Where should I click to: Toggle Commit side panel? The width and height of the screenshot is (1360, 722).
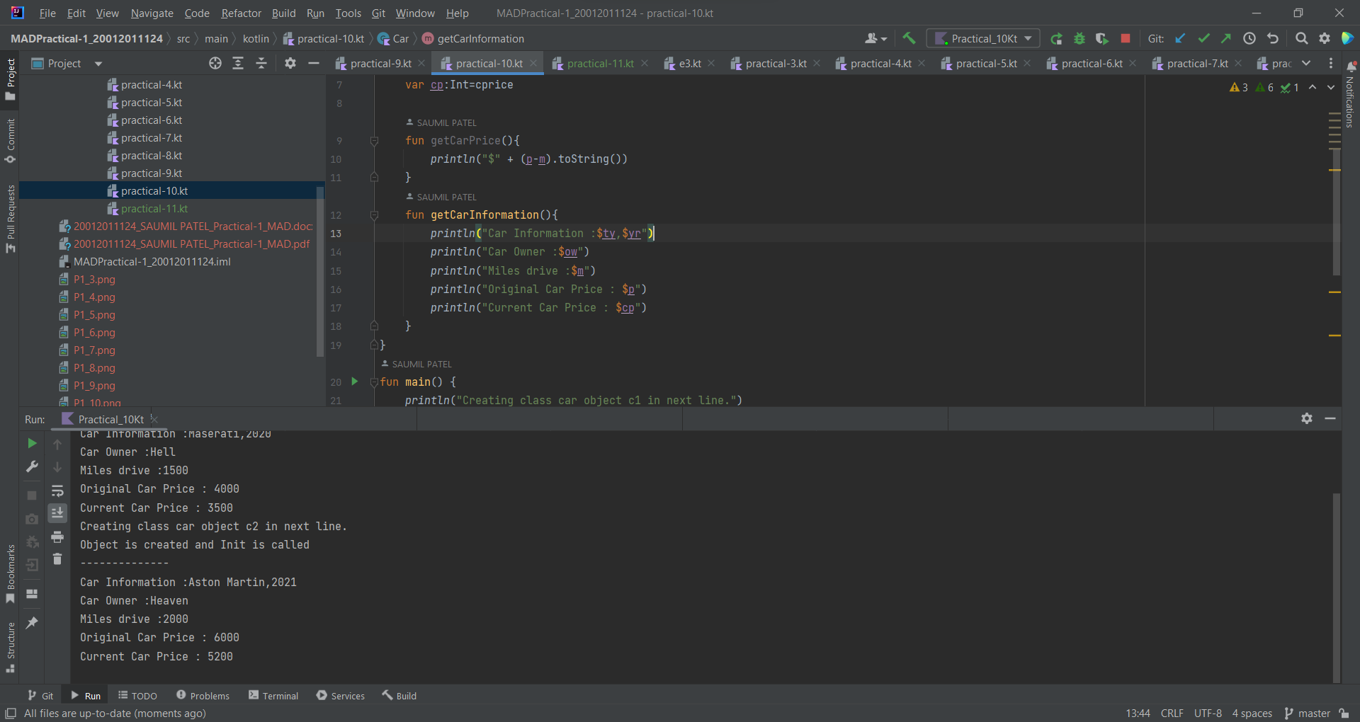pyautogui.click(x=10, y=140)
